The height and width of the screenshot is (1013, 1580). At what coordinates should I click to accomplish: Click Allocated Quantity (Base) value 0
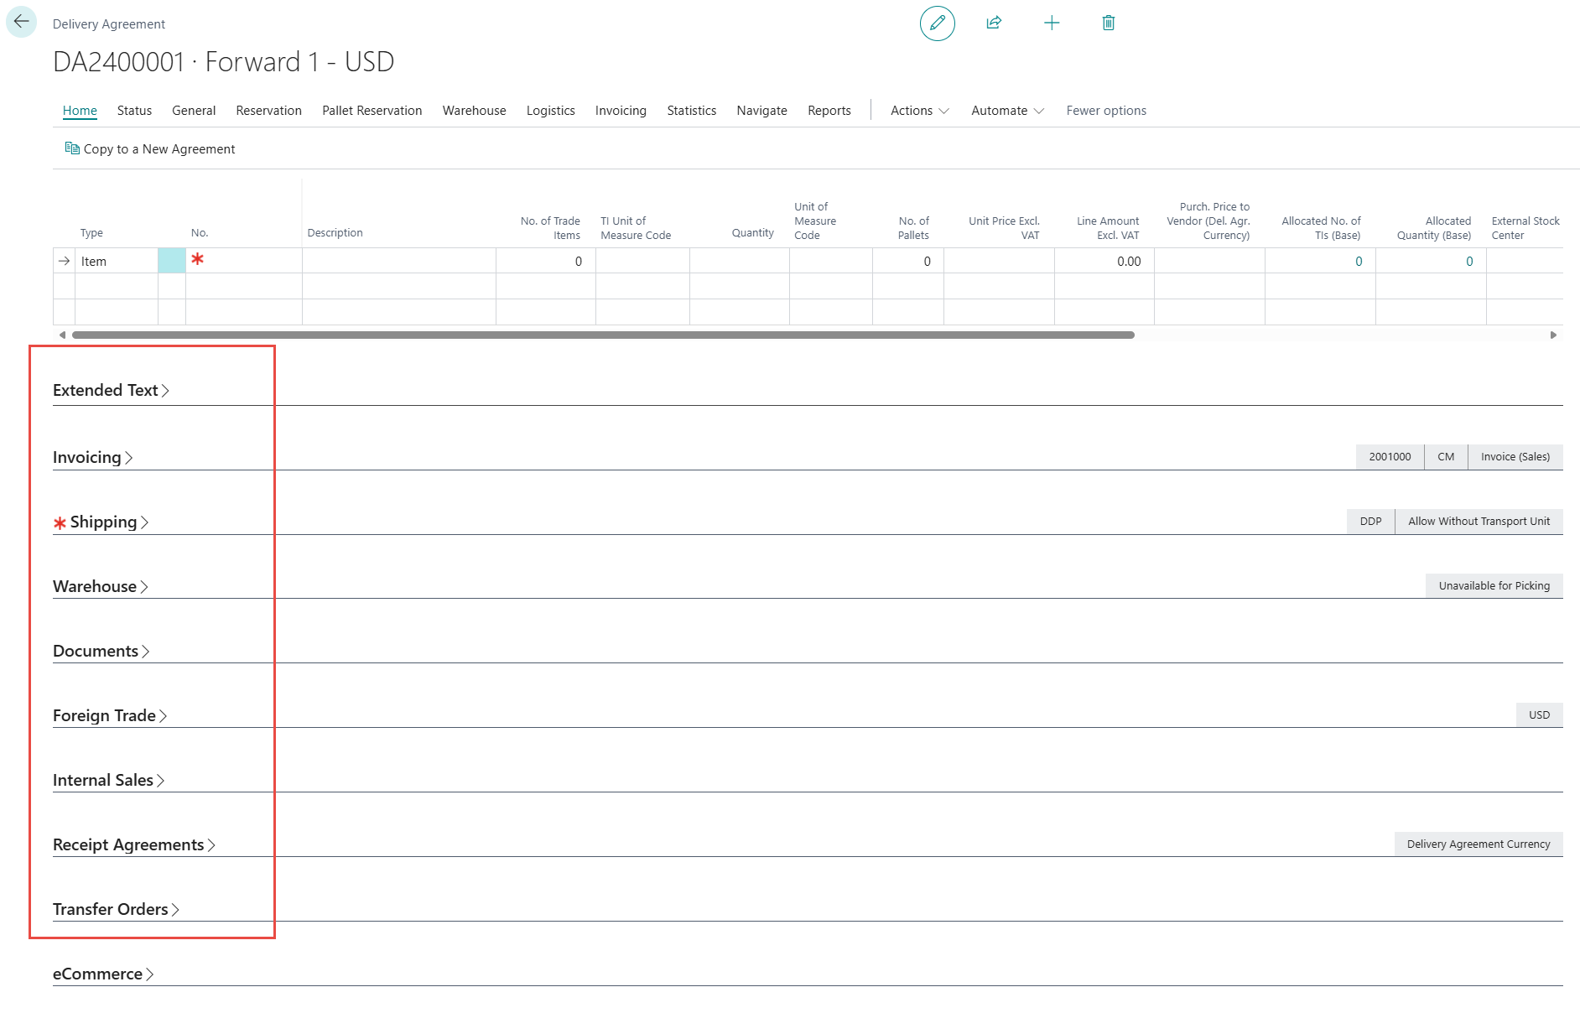coord(1468,262)
